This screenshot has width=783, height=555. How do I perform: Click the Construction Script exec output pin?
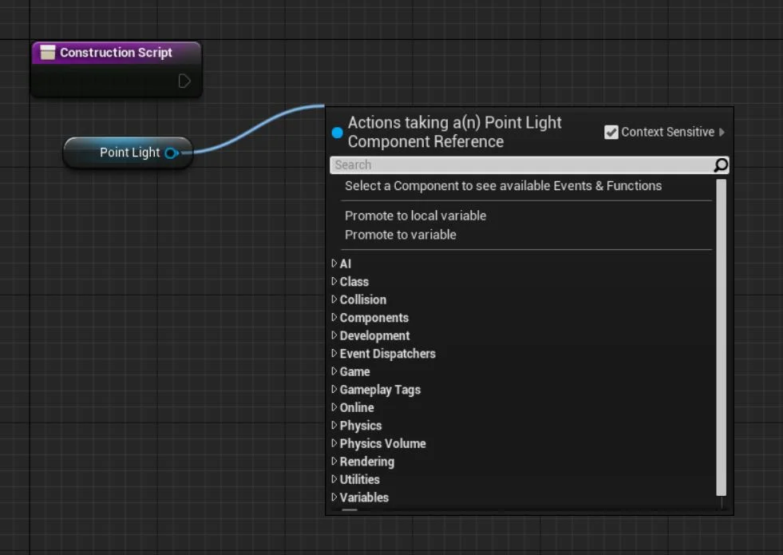(183, 81)
